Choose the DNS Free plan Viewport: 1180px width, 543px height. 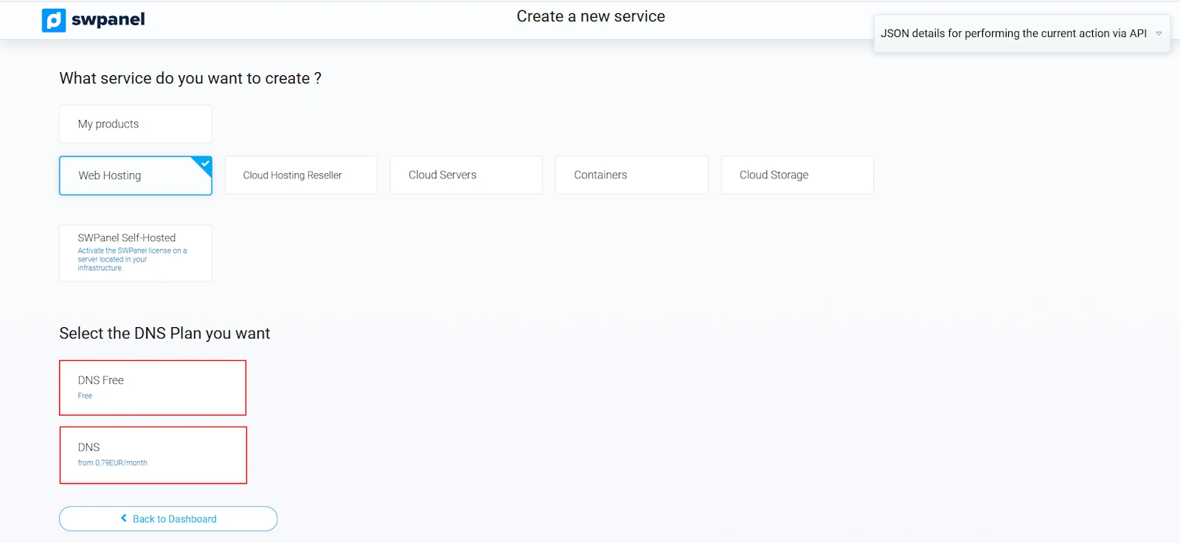[x=153, y=388]
